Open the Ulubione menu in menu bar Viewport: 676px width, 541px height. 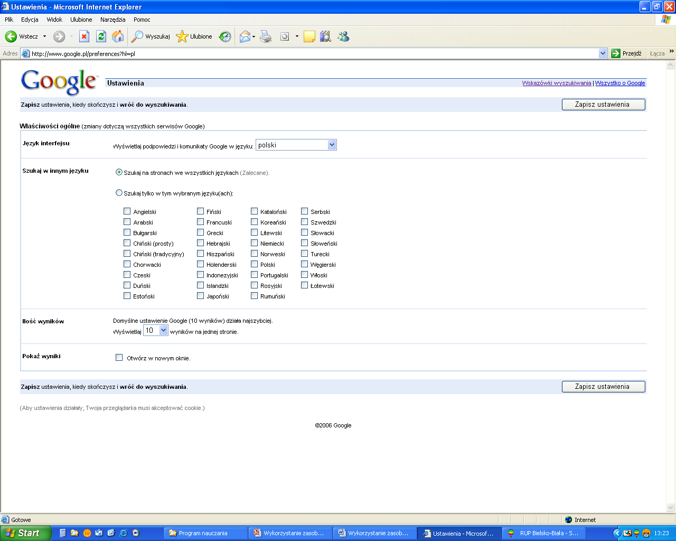click(81, 20)
